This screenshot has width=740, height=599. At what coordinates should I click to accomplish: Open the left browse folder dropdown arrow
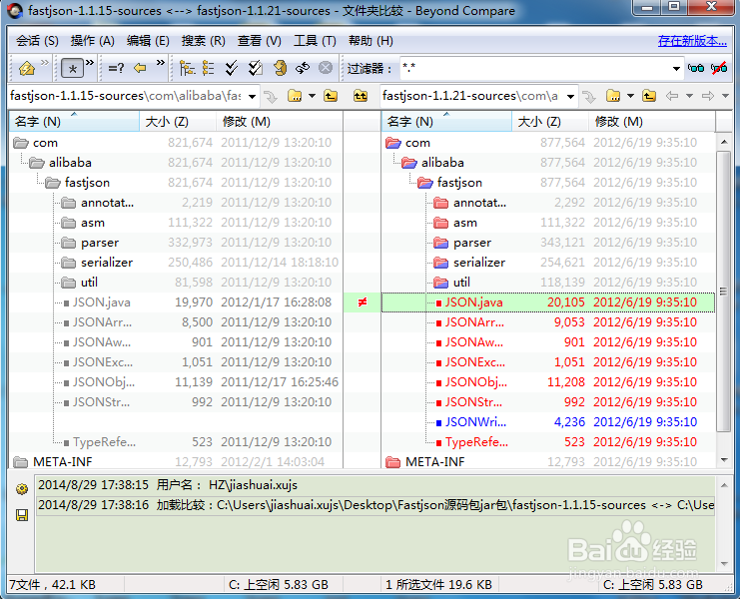[x=312, y=96]
